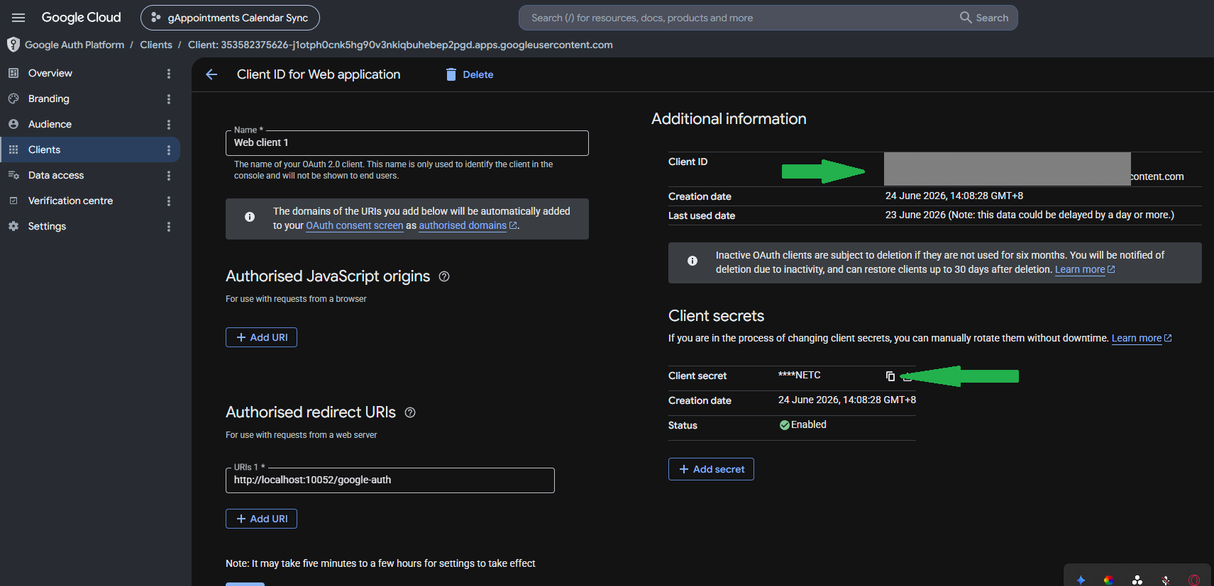
Task: Click the blue Gemini sparkle icon
Action: pos(1081,580)
